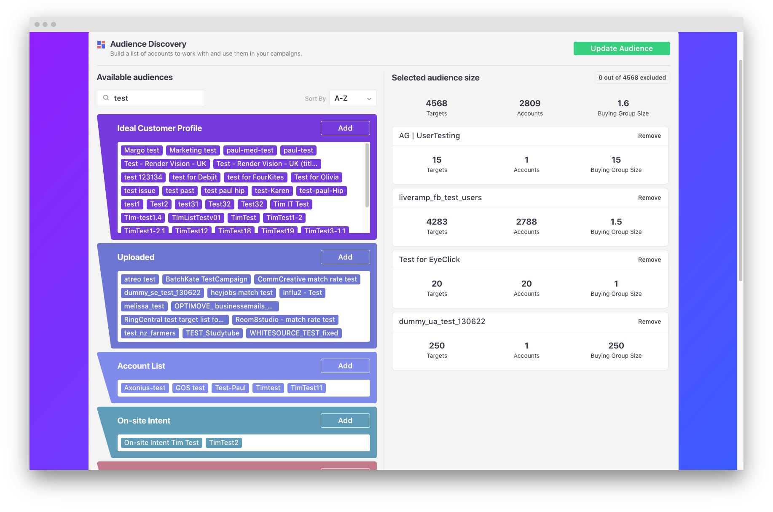Remove liveramp_fb_test_users from selection

(x=649, y=198)
